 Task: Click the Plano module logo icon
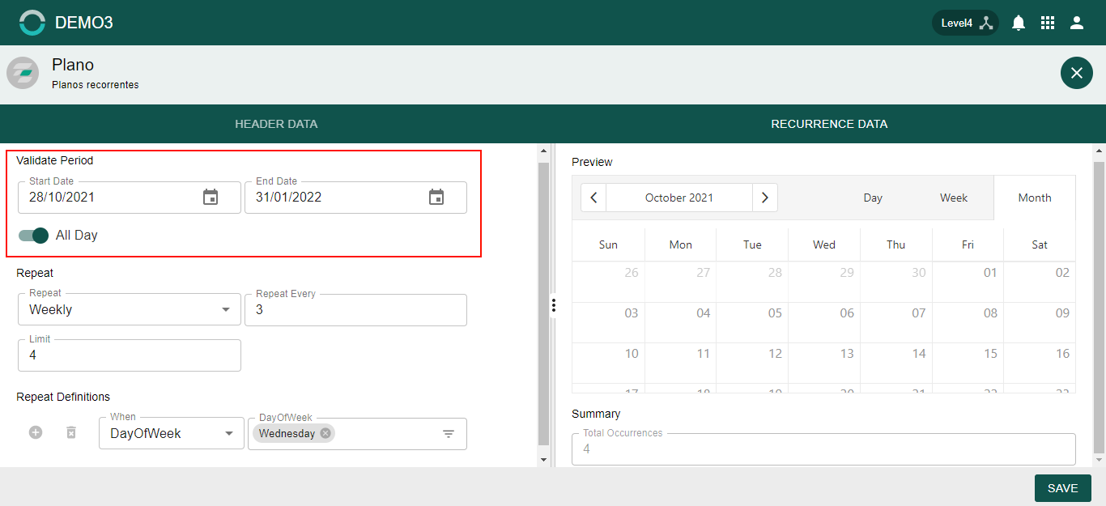point(23,73)
